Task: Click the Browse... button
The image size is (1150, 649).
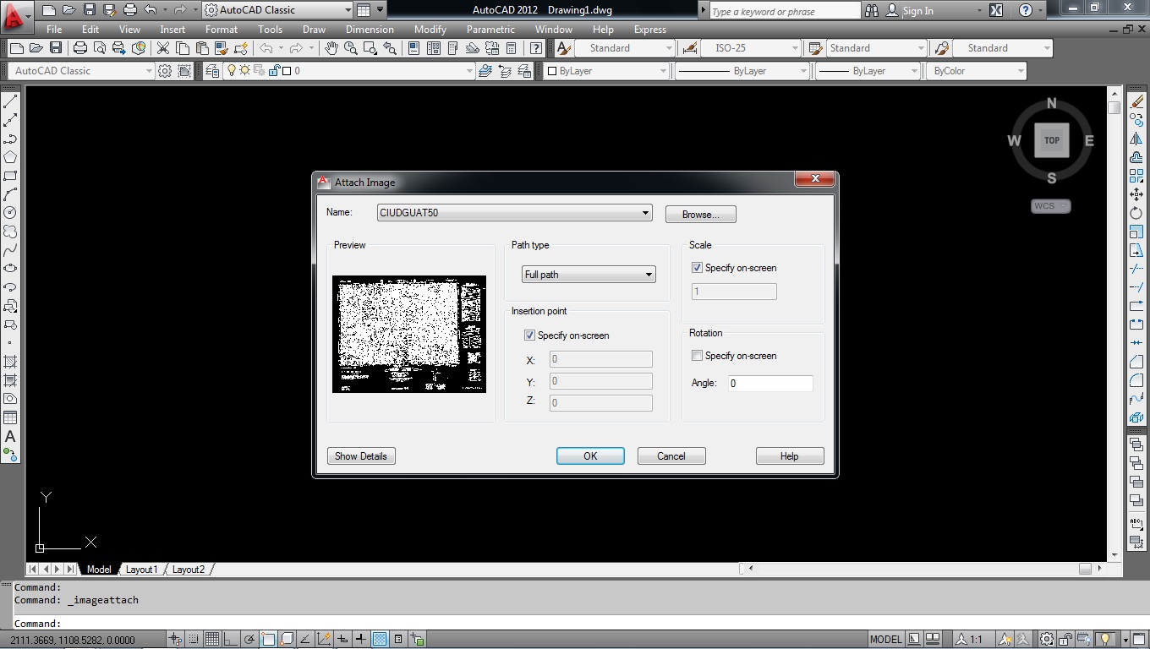Action: (700, 215)
